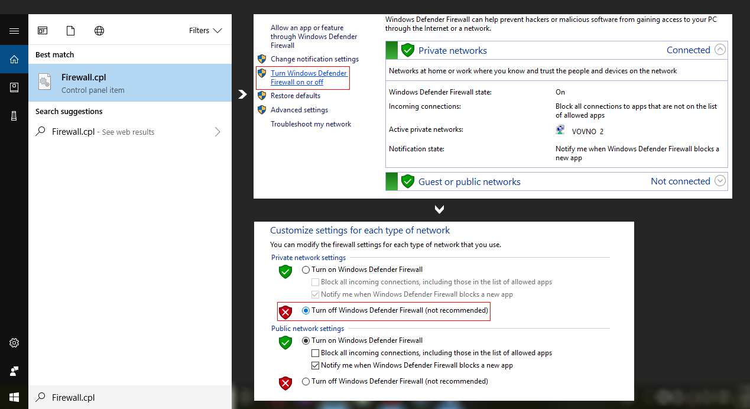Select Turn on Firewall for public network
Screen dimensions: 750x409
pos(306,340)
